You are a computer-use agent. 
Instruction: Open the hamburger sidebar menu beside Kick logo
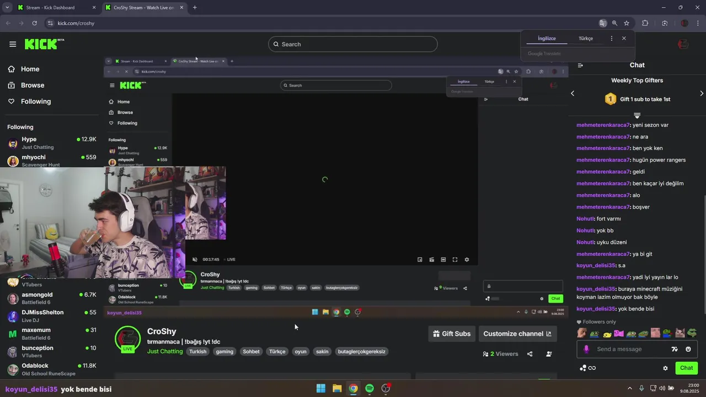[12, 44]
